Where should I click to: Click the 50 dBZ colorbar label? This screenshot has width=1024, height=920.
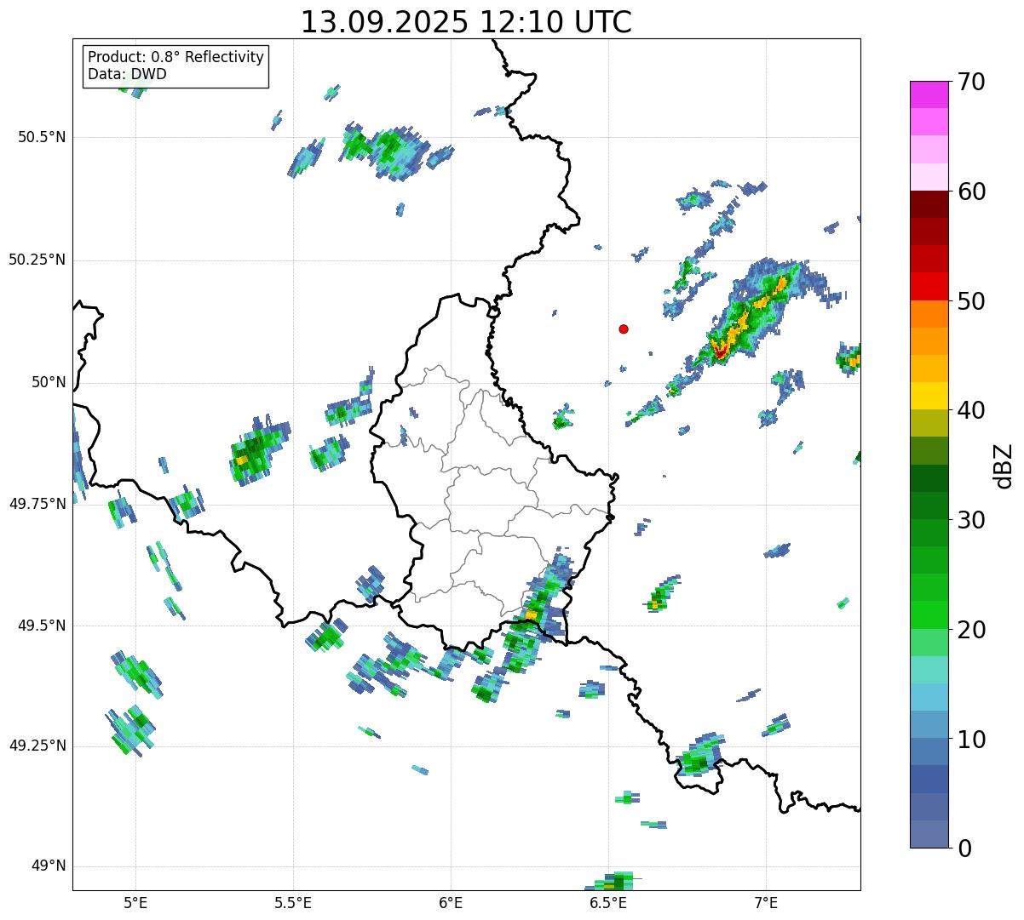[971, 301]
